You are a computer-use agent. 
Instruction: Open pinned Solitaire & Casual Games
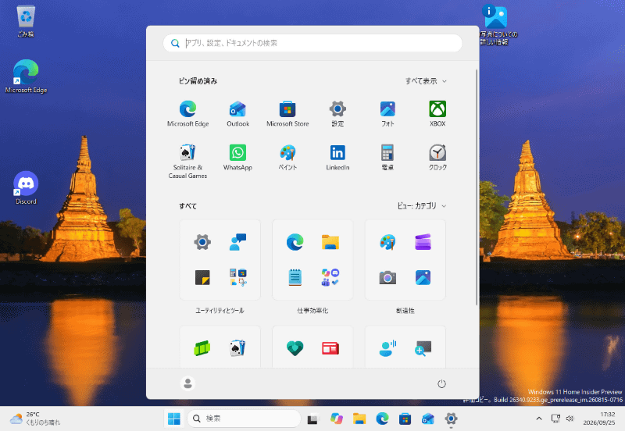coord(187,161)
